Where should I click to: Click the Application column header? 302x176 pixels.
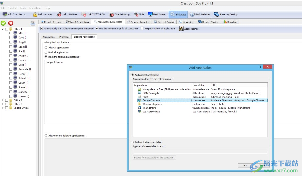163,85
